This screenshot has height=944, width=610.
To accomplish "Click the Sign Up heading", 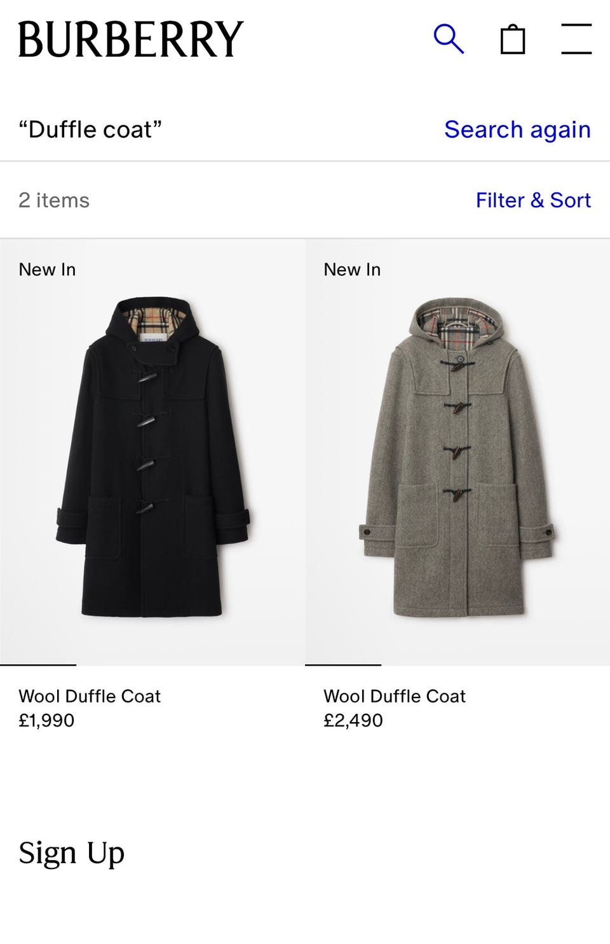I will [x=71, y=853].
